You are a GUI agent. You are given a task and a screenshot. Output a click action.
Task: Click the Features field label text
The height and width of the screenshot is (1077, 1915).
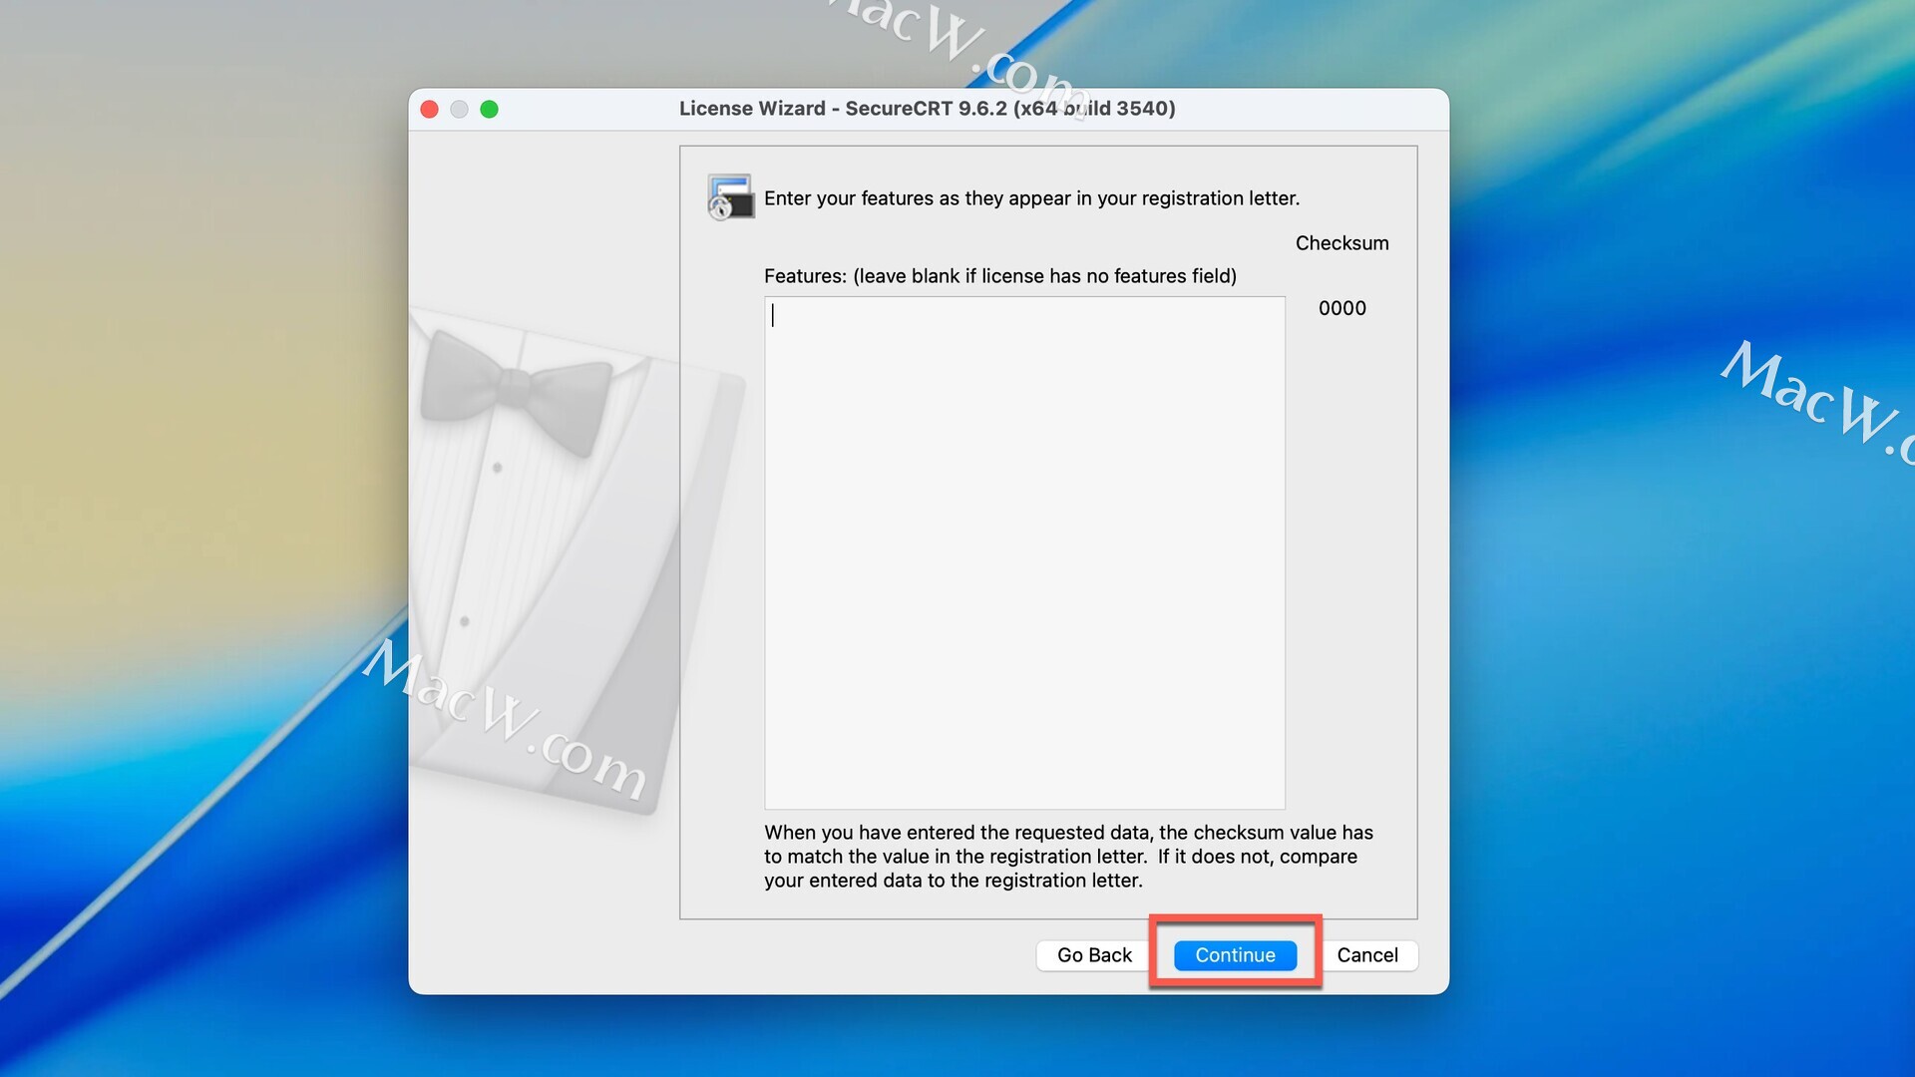(999, 276)
